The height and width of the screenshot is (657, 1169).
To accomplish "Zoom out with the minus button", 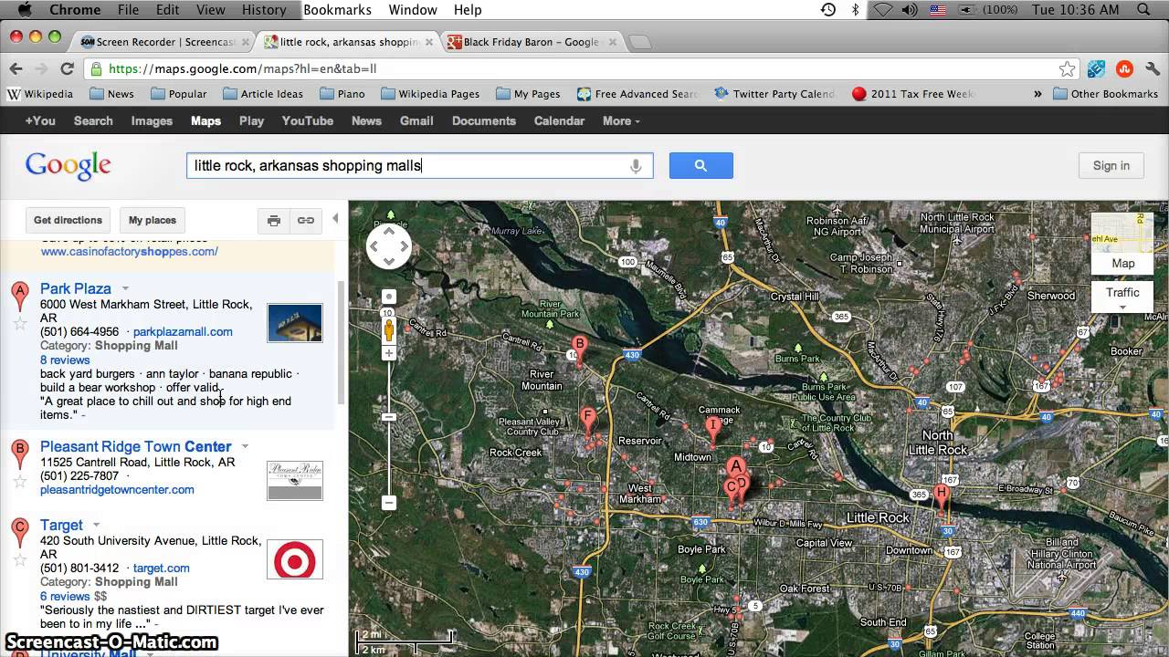I will (389, 503).
